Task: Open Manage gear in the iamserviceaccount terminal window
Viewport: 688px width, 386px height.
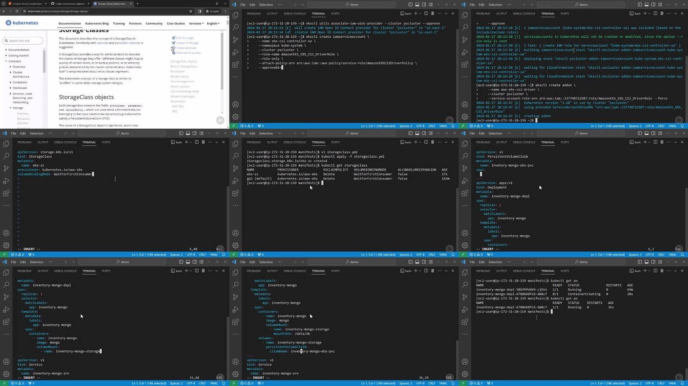Action: click(x=236, y=116)
